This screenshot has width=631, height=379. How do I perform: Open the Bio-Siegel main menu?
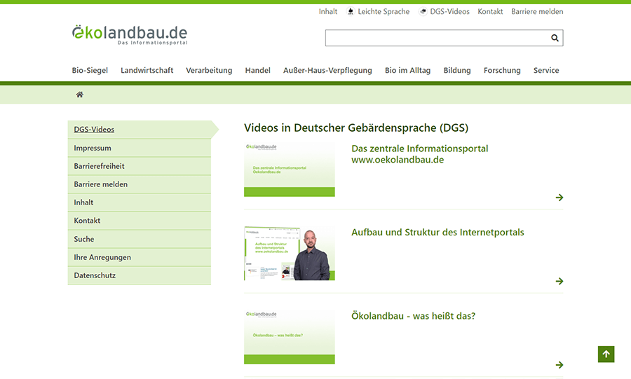pos(90,71)
